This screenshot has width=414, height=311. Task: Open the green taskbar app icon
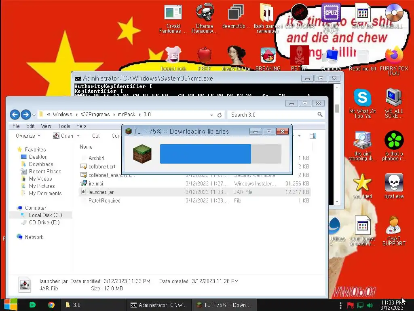32,305
